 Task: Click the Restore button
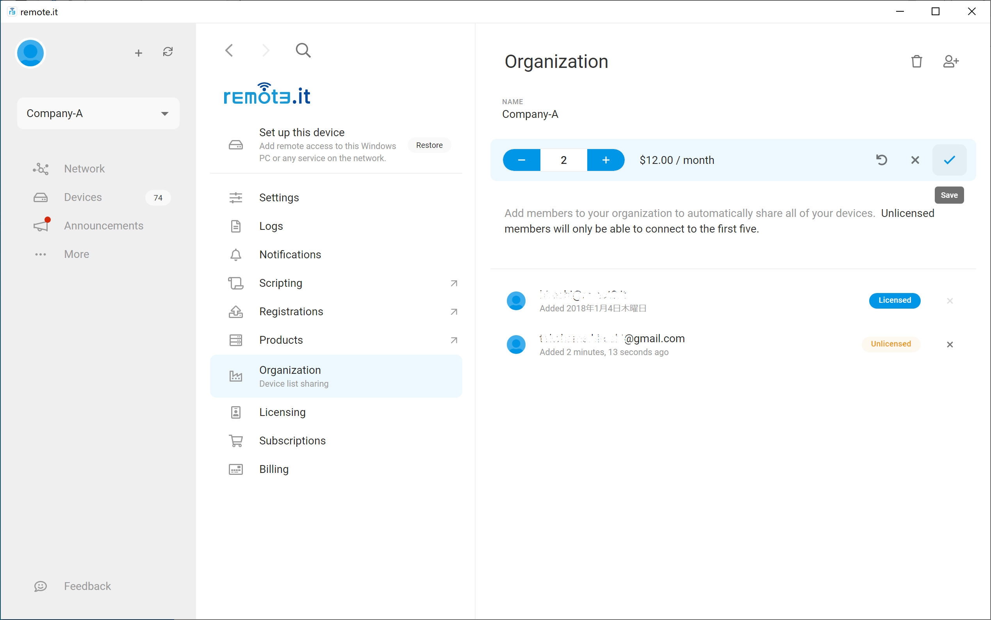tap(429, 145)
